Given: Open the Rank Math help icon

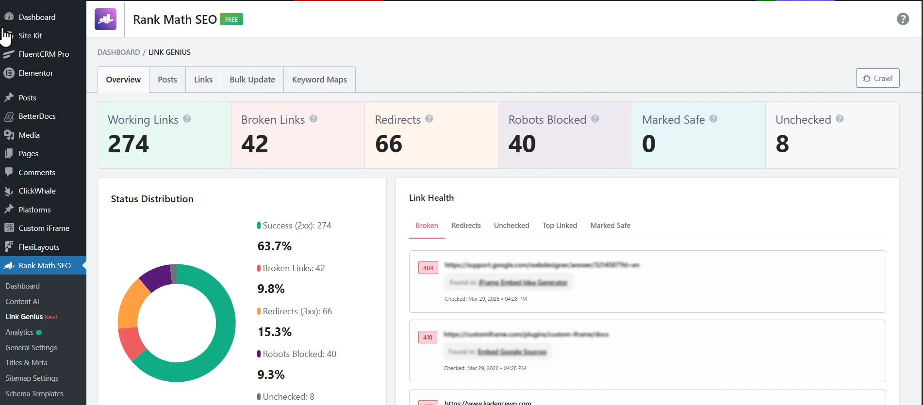Looking at the screenshot, I should click(x=903, y=19).
